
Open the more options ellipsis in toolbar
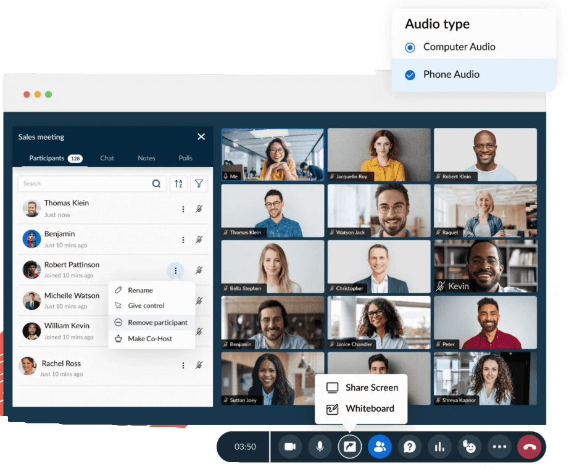(x=499, y=447)
